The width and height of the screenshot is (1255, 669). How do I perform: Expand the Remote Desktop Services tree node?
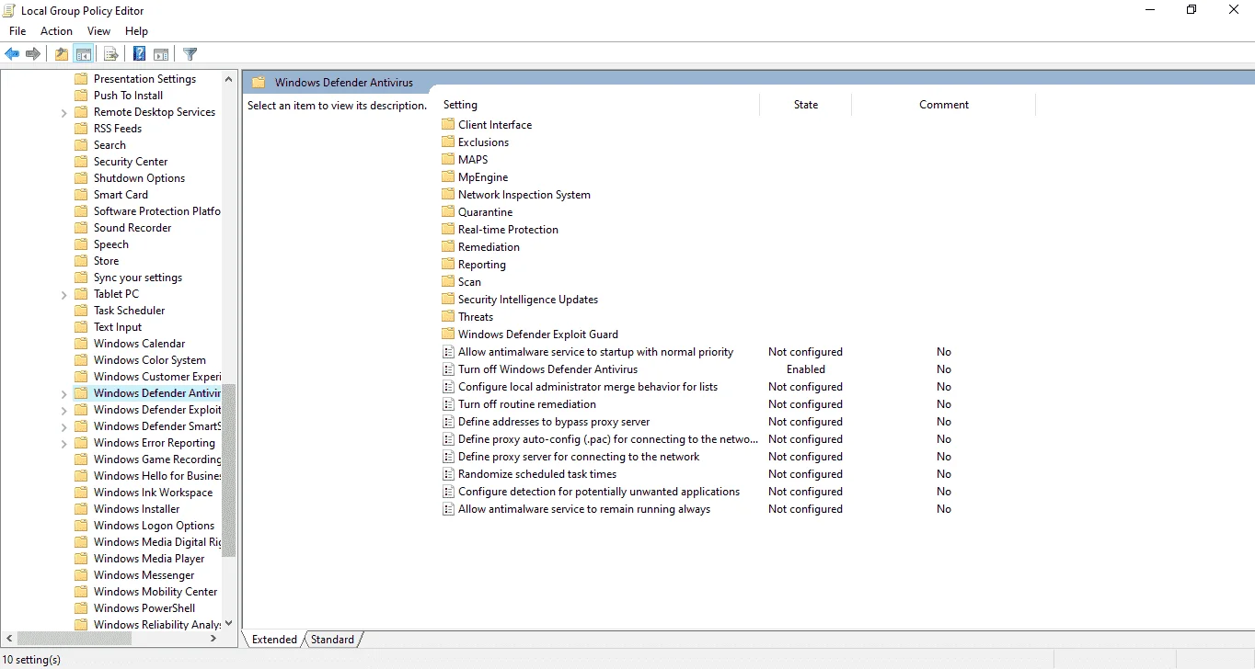point(63,113)
